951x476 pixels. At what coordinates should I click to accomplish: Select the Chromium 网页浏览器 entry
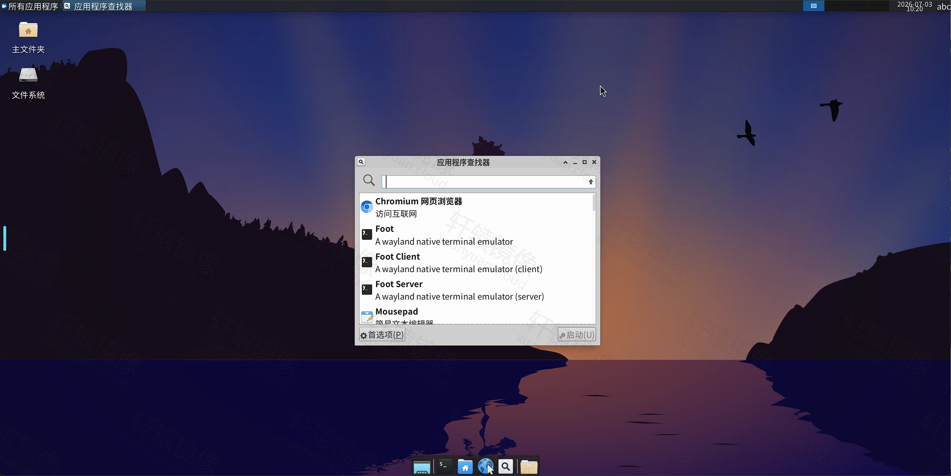point(476,207)
